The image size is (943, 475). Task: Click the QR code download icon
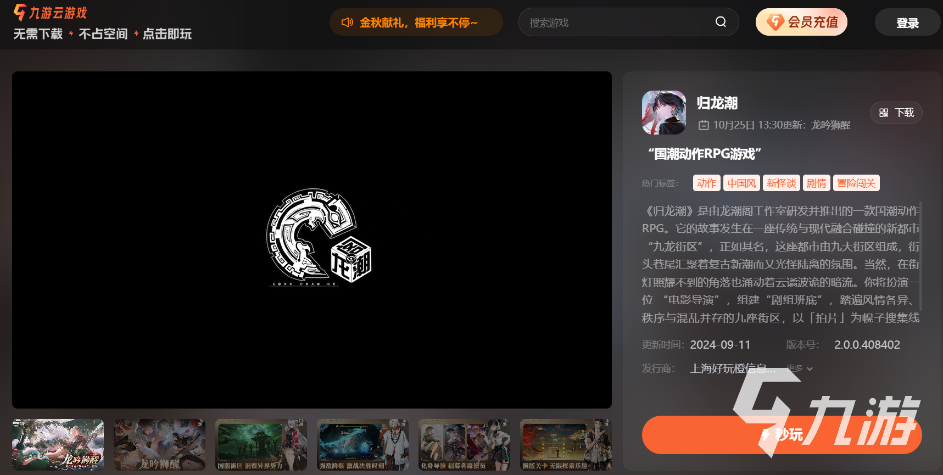(883, 113)
